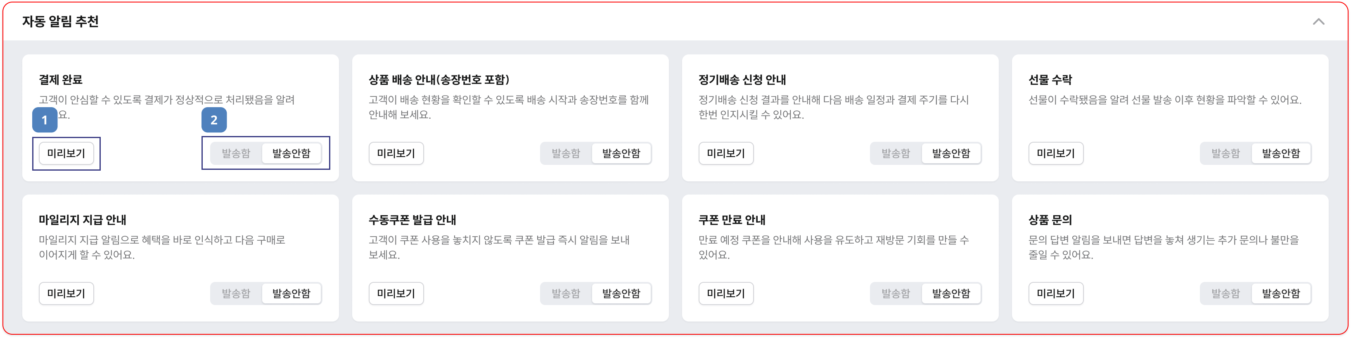Viewport: 1351px width, 338px height.
Task: Open 쿠폰 만료 안내 preview button
Action: [x=726, y=293]
